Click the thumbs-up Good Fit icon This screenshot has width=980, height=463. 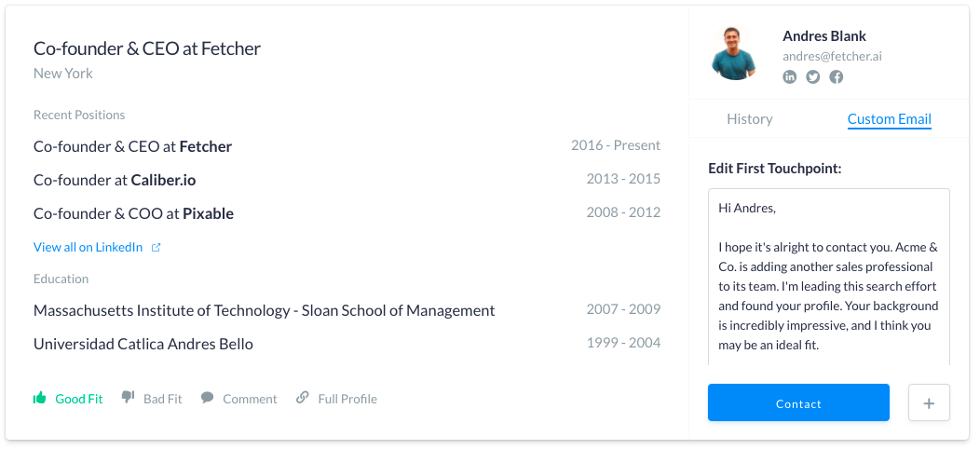click(40, 398)
